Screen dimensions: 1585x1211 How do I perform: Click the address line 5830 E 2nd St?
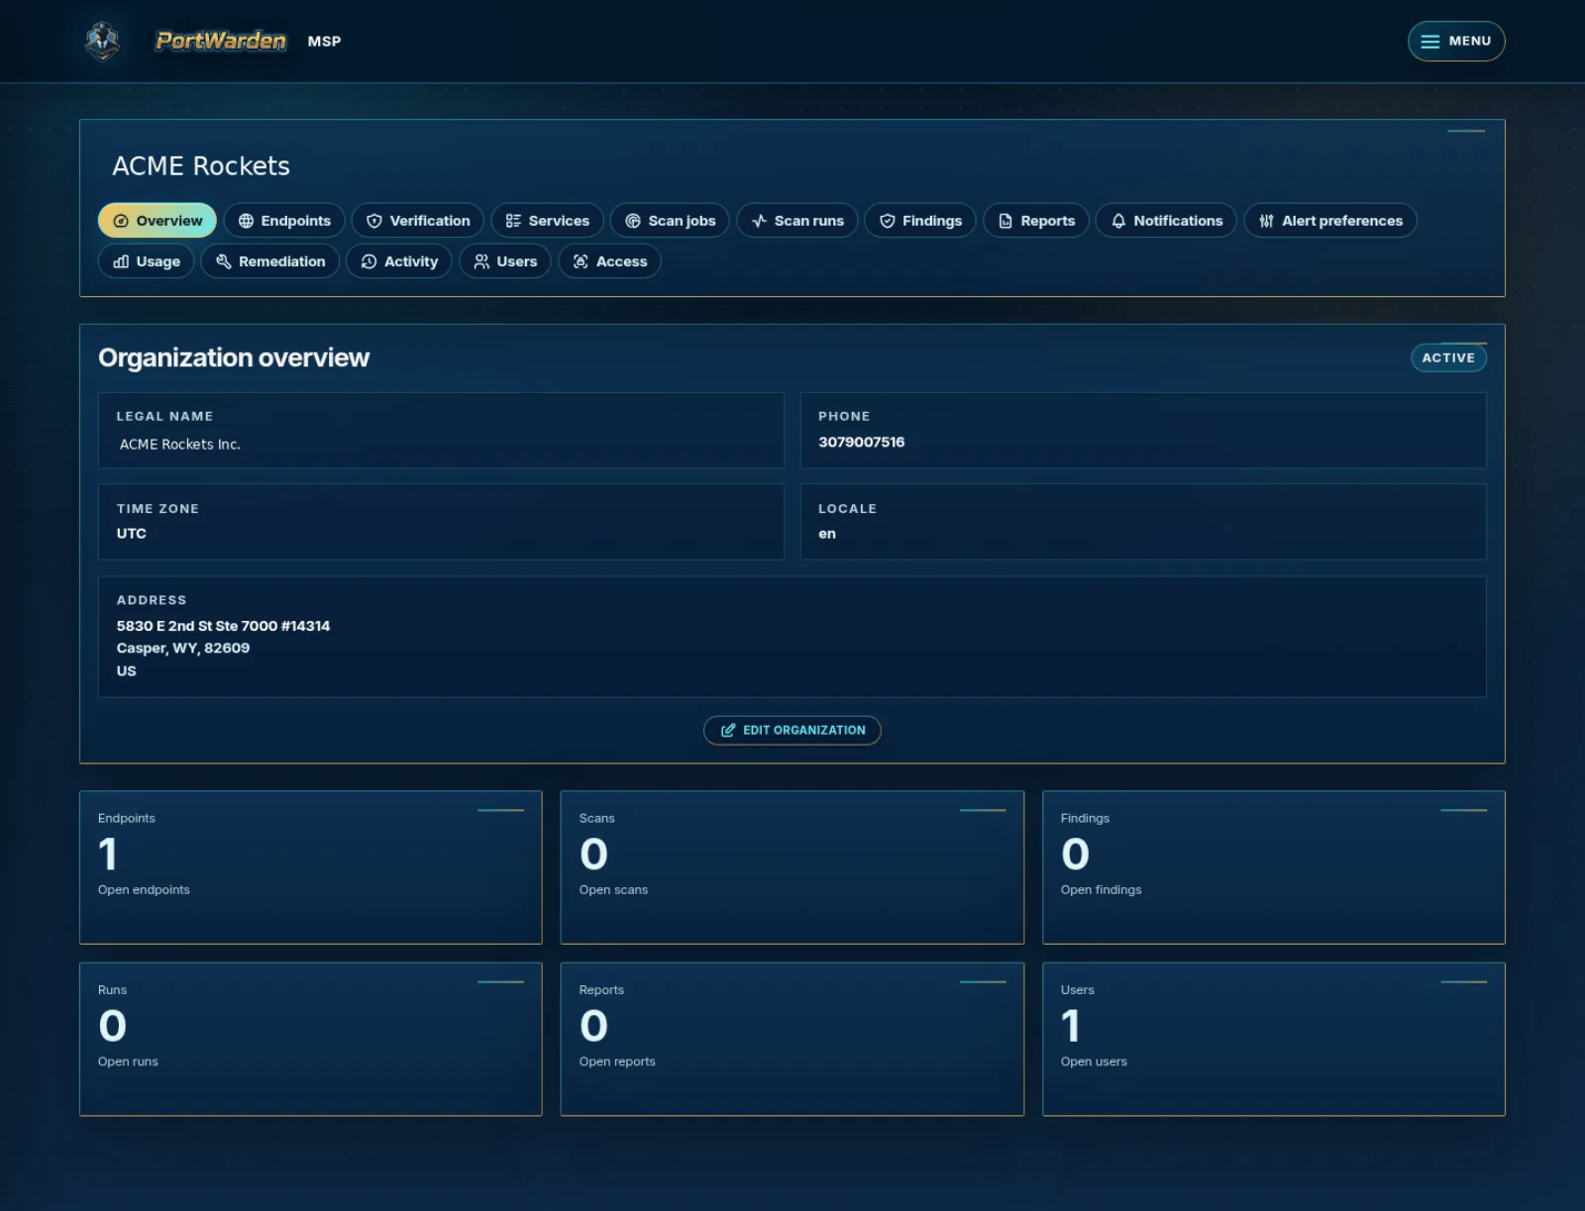pyautogui.click(x=223, y=626)
